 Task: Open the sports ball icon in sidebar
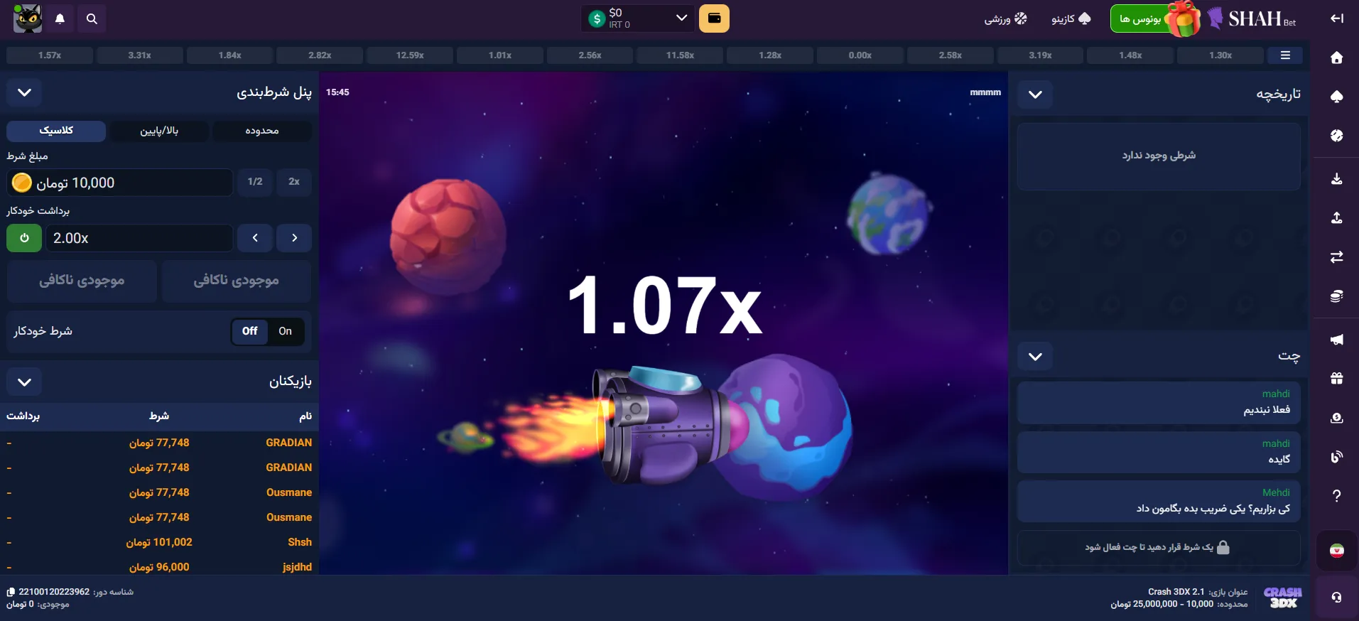tap(1336, 135)
